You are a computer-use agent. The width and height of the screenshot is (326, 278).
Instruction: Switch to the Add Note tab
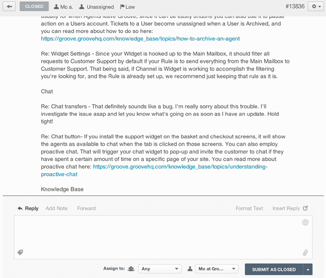coord(56,208)
